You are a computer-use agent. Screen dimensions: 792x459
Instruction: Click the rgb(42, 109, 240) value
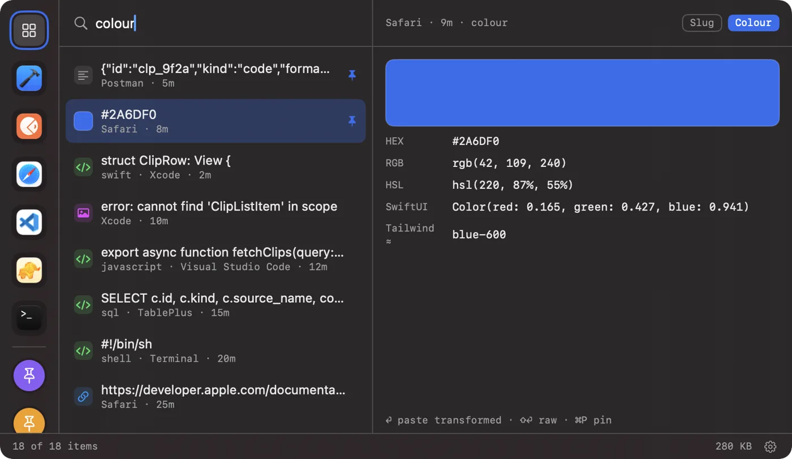[509, 164]
